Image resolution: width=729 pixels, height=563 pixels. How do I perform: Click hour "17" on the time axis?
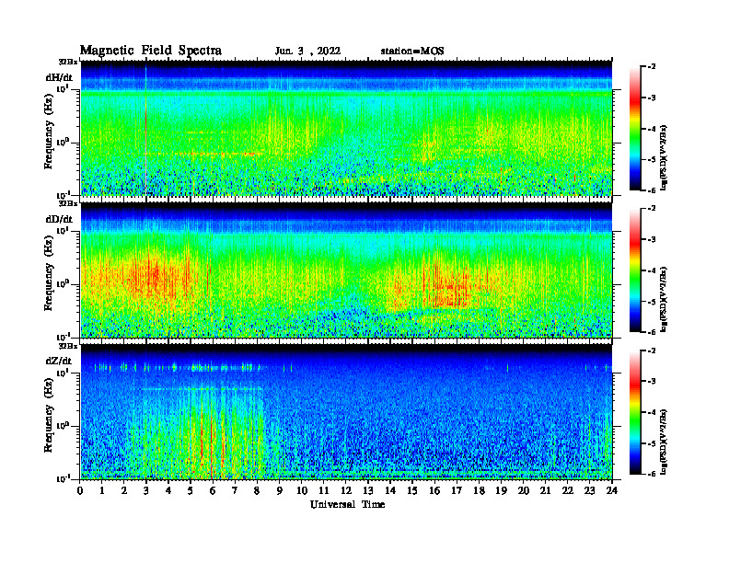(457, 490)
